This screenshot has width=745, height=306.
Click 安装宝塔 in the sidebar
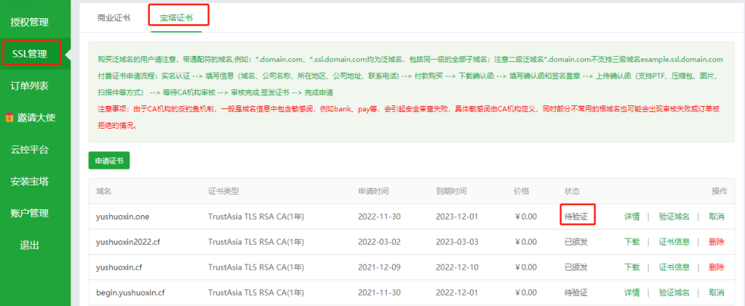click(x=30, y=181)
